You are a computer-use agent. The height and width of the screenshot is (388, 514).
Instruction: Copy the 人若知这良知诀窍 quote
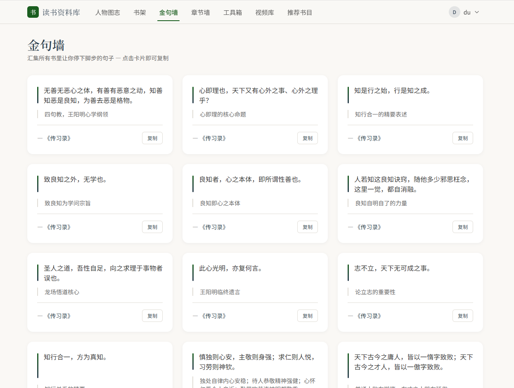[x=463, y=227]
